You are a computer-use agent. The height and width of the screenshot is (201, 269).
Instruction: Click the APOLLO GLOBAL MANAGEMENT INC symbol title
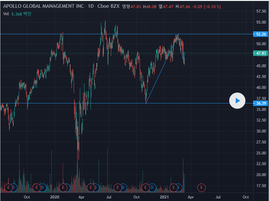(43, 6)
